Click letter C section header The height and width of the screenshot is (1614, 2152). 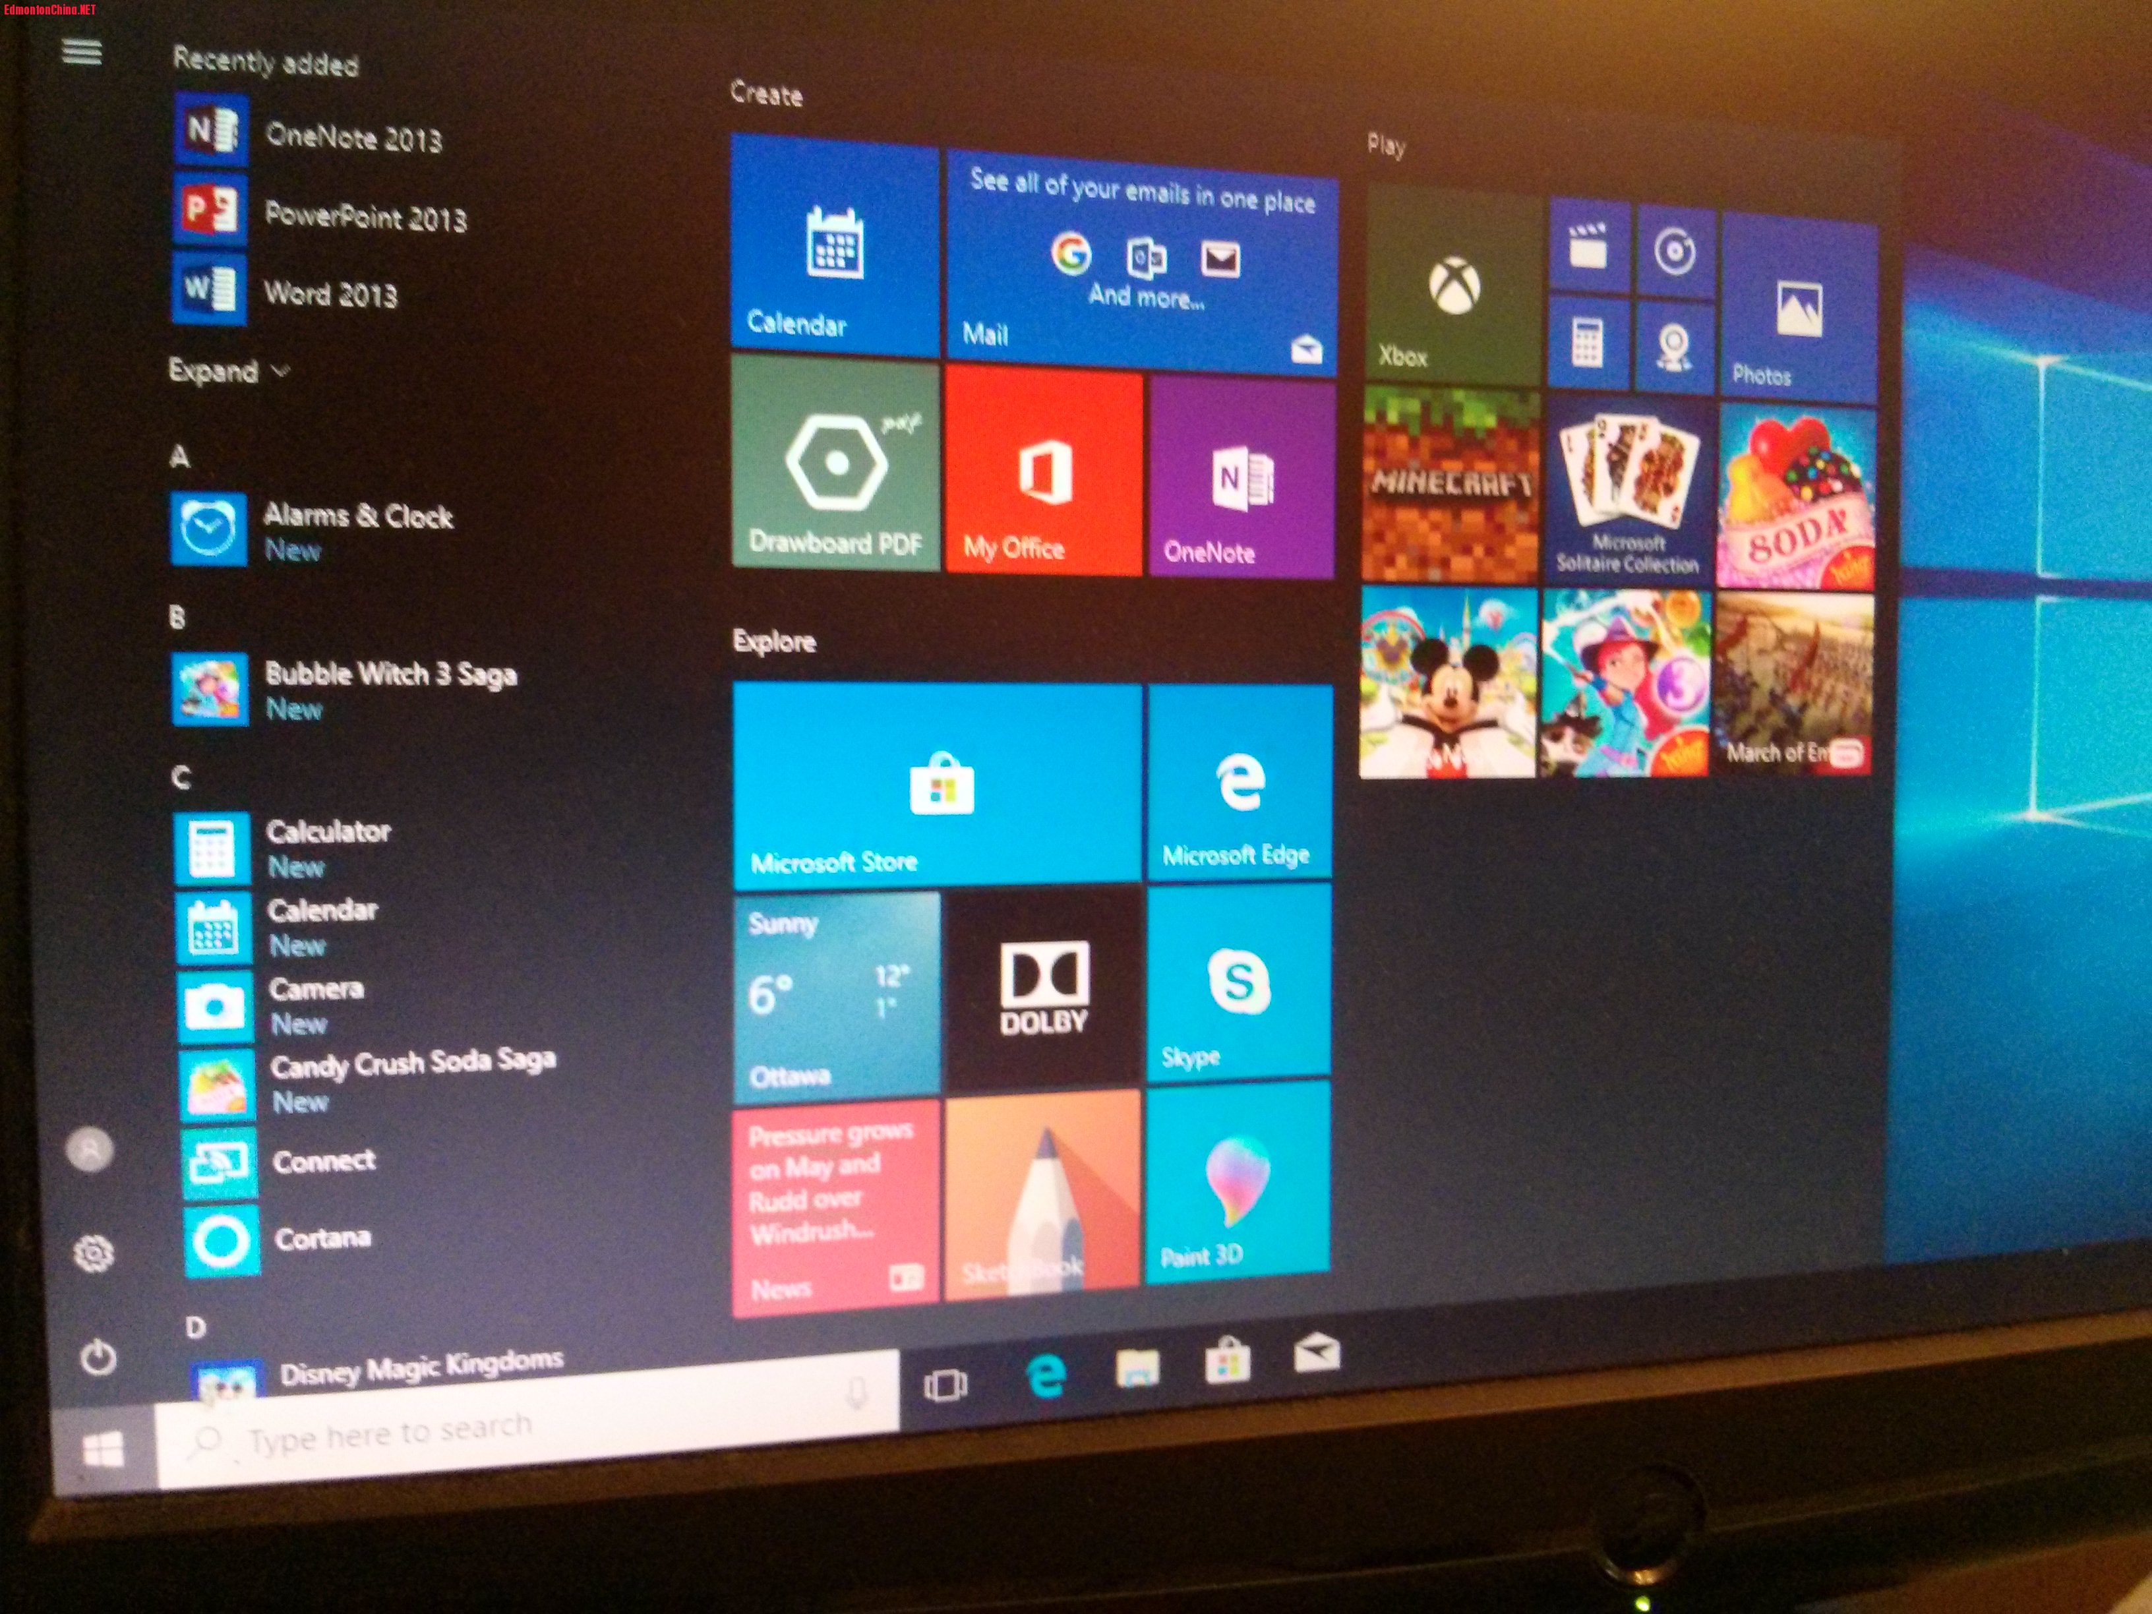(x=181, y=777)
